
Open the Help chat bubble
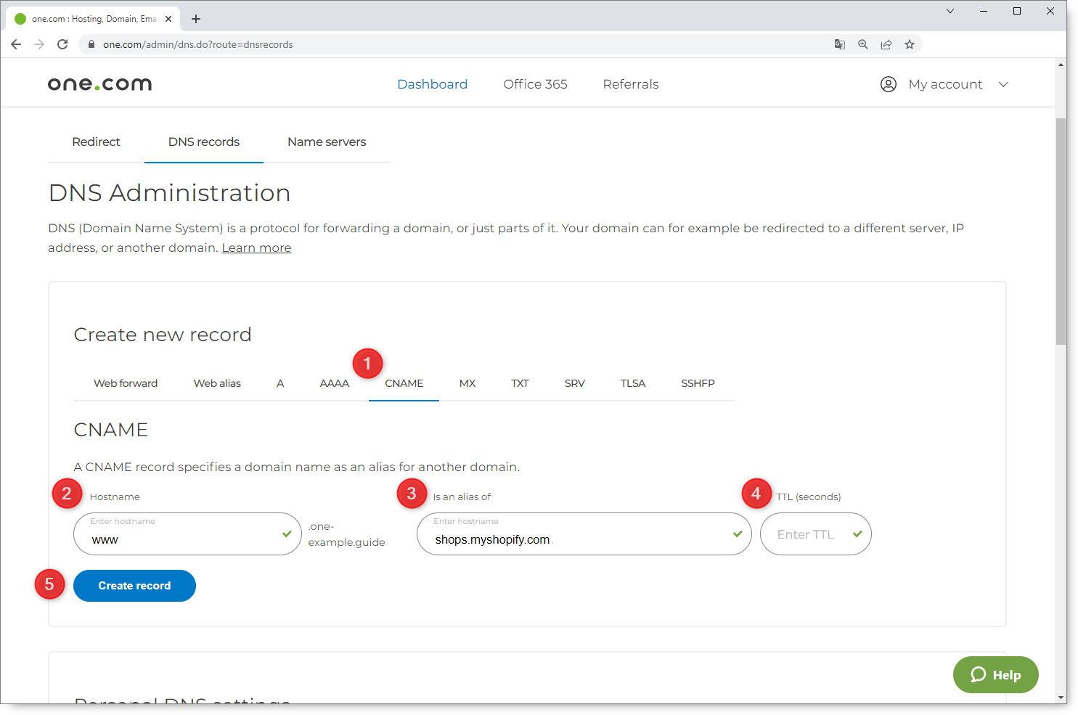tap(995, 674)
